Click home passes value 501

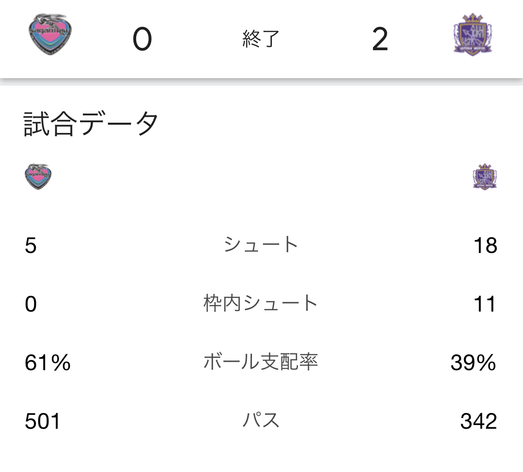(42, 422)
